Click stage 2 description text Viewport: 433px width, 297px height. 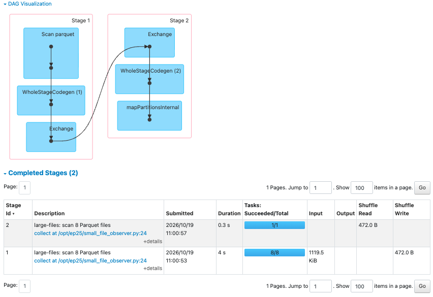click(x=72, y=225)
